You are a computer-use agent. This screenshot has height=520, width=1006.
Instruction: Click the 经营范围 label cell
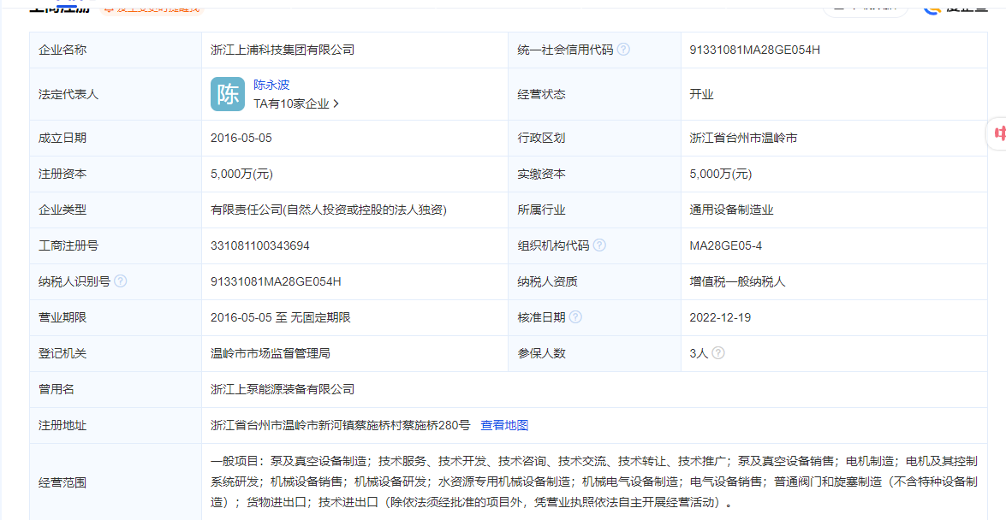coord(116,482)
